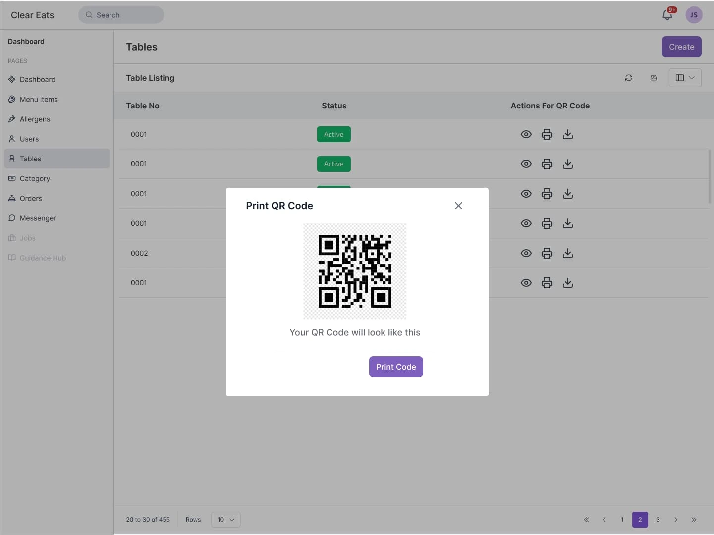Print QR code for table 0002
714x535 pixels.
pos(547,253)
